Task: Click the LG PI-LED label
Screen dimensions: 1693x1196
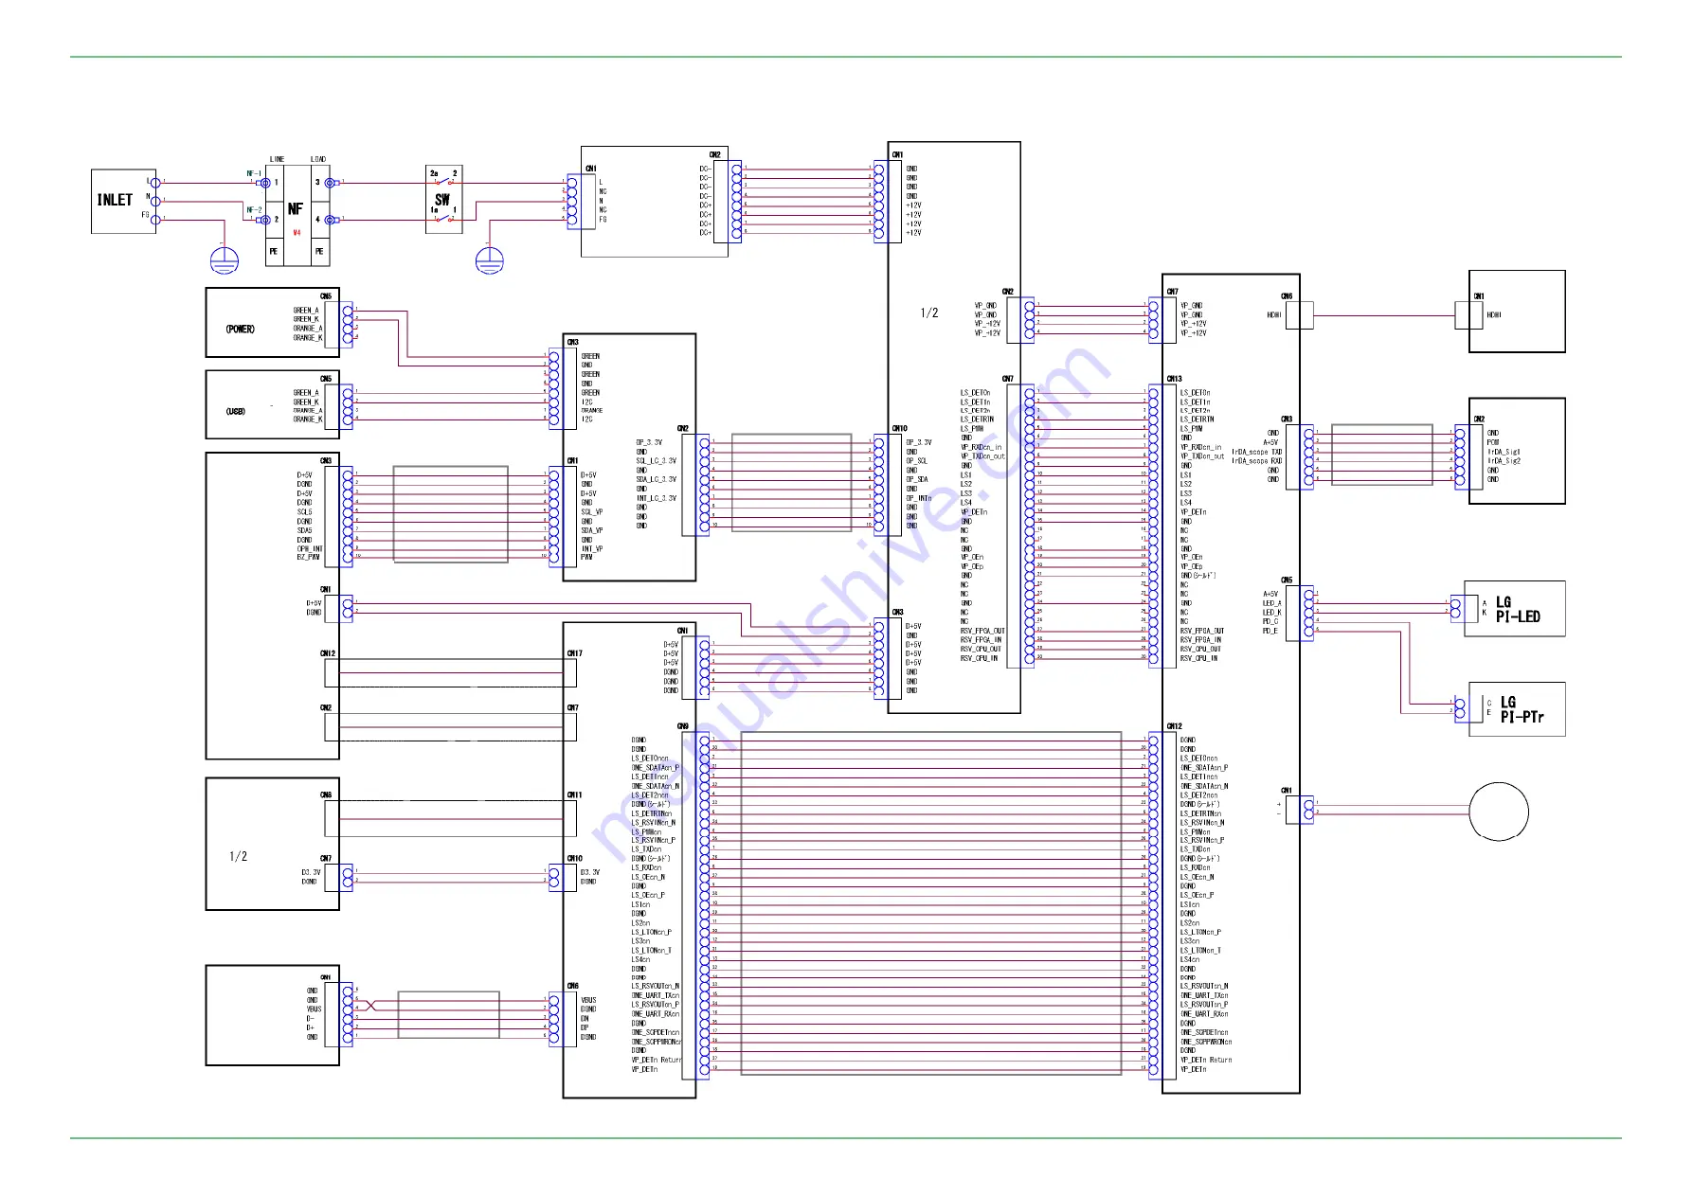Action: click(x=1518, y=610)
